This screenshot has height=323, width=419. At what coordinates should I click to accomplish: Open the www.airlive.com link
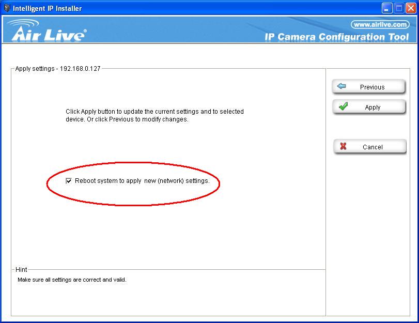pos(380,24)
